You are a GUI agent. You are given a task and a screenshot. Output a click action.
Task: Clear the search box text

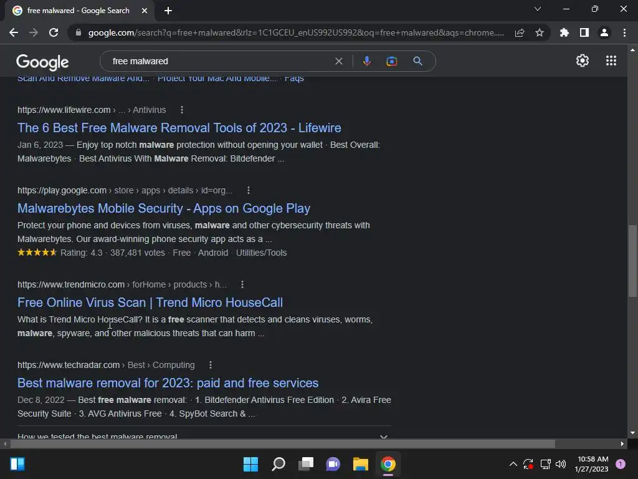click(338, 61)
